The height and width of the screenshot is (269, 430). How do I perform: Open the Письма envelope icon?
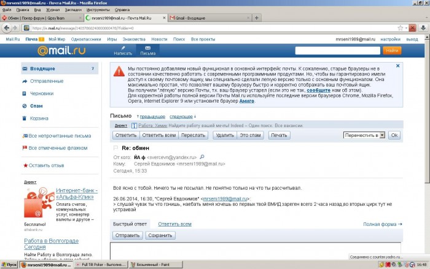pos(148,48)
